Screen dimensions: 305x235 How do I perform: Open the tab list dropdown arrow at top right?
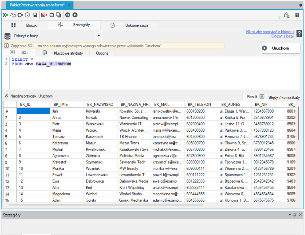(x=301, y=5)
